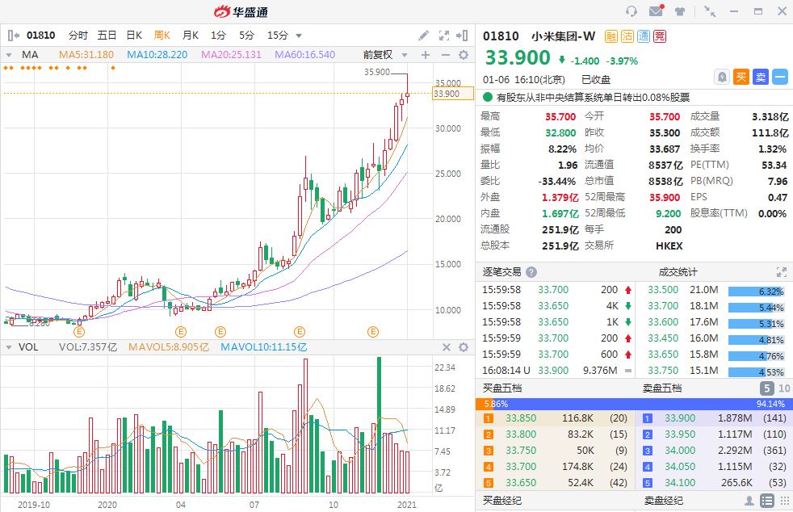Click bid level 4 at 33.700
Viewport: 793px width, 512px height.
pyautogui.click(x=555, y=467)
